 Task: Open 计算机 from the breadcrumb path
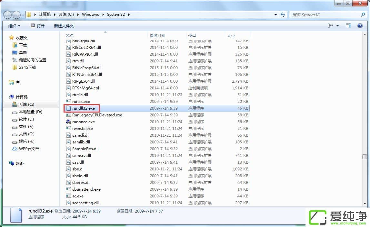coord(45,14)
